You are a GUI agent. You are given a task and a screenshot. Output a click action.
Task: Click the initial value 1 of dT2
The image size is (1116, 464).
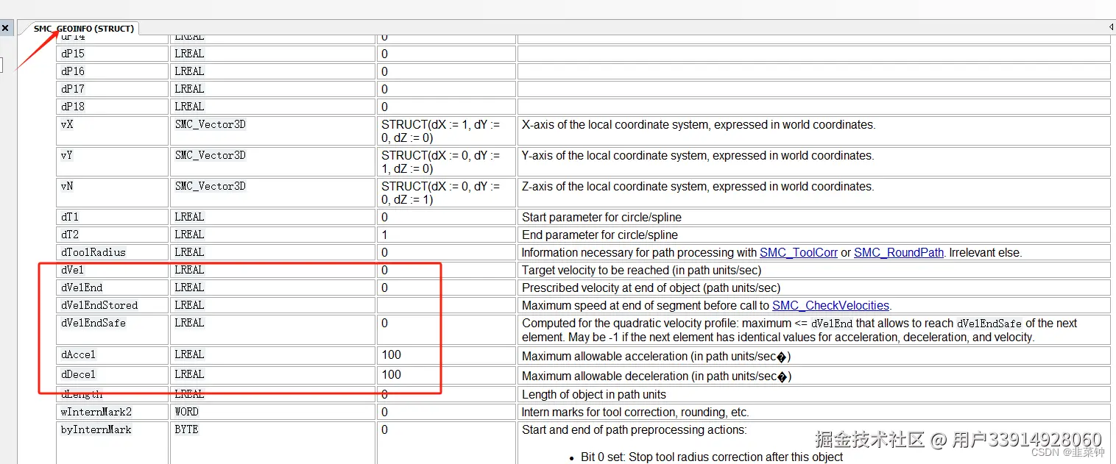384,235
